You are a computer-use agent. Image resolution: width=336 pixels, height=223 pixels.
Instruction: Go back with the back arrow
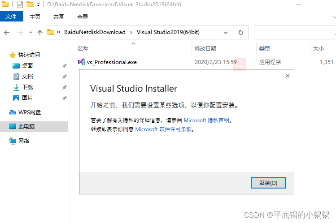tap(7, 33)
